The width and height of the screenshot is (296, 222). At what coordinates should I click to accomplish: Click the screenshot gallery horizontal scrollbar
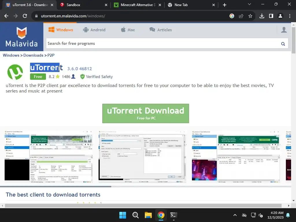[56, 186]
